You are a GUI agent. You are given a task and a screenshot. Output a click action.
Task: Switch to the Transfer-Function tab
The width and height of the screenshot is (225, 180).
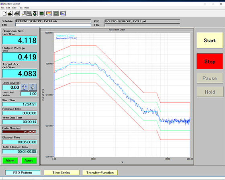100,172
